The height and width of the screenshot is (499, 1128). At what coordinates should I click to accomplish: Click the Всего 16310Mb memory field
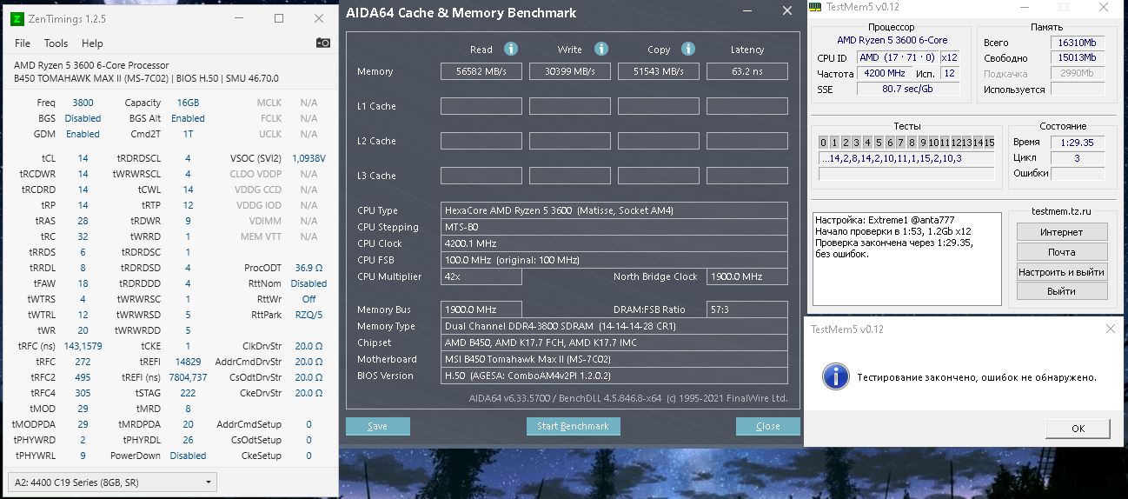(x=1077, y=43)
